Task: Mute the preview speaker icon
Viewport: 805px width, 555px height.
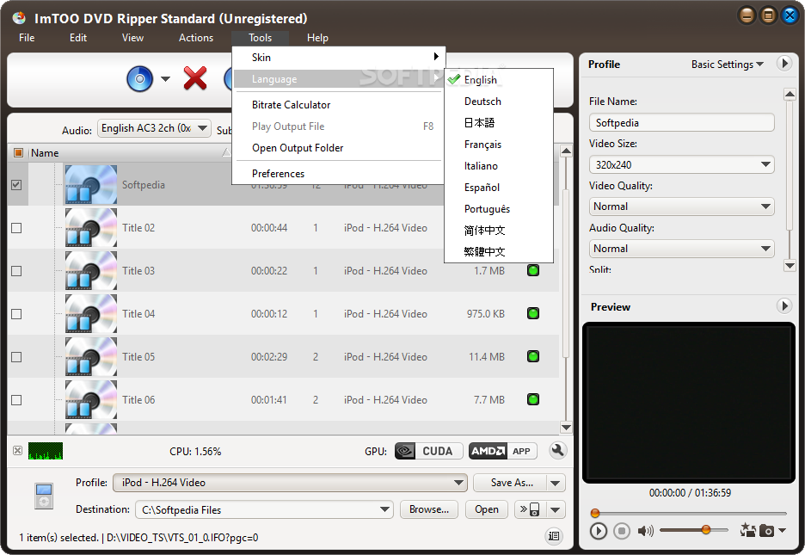Action: [645, 531]
